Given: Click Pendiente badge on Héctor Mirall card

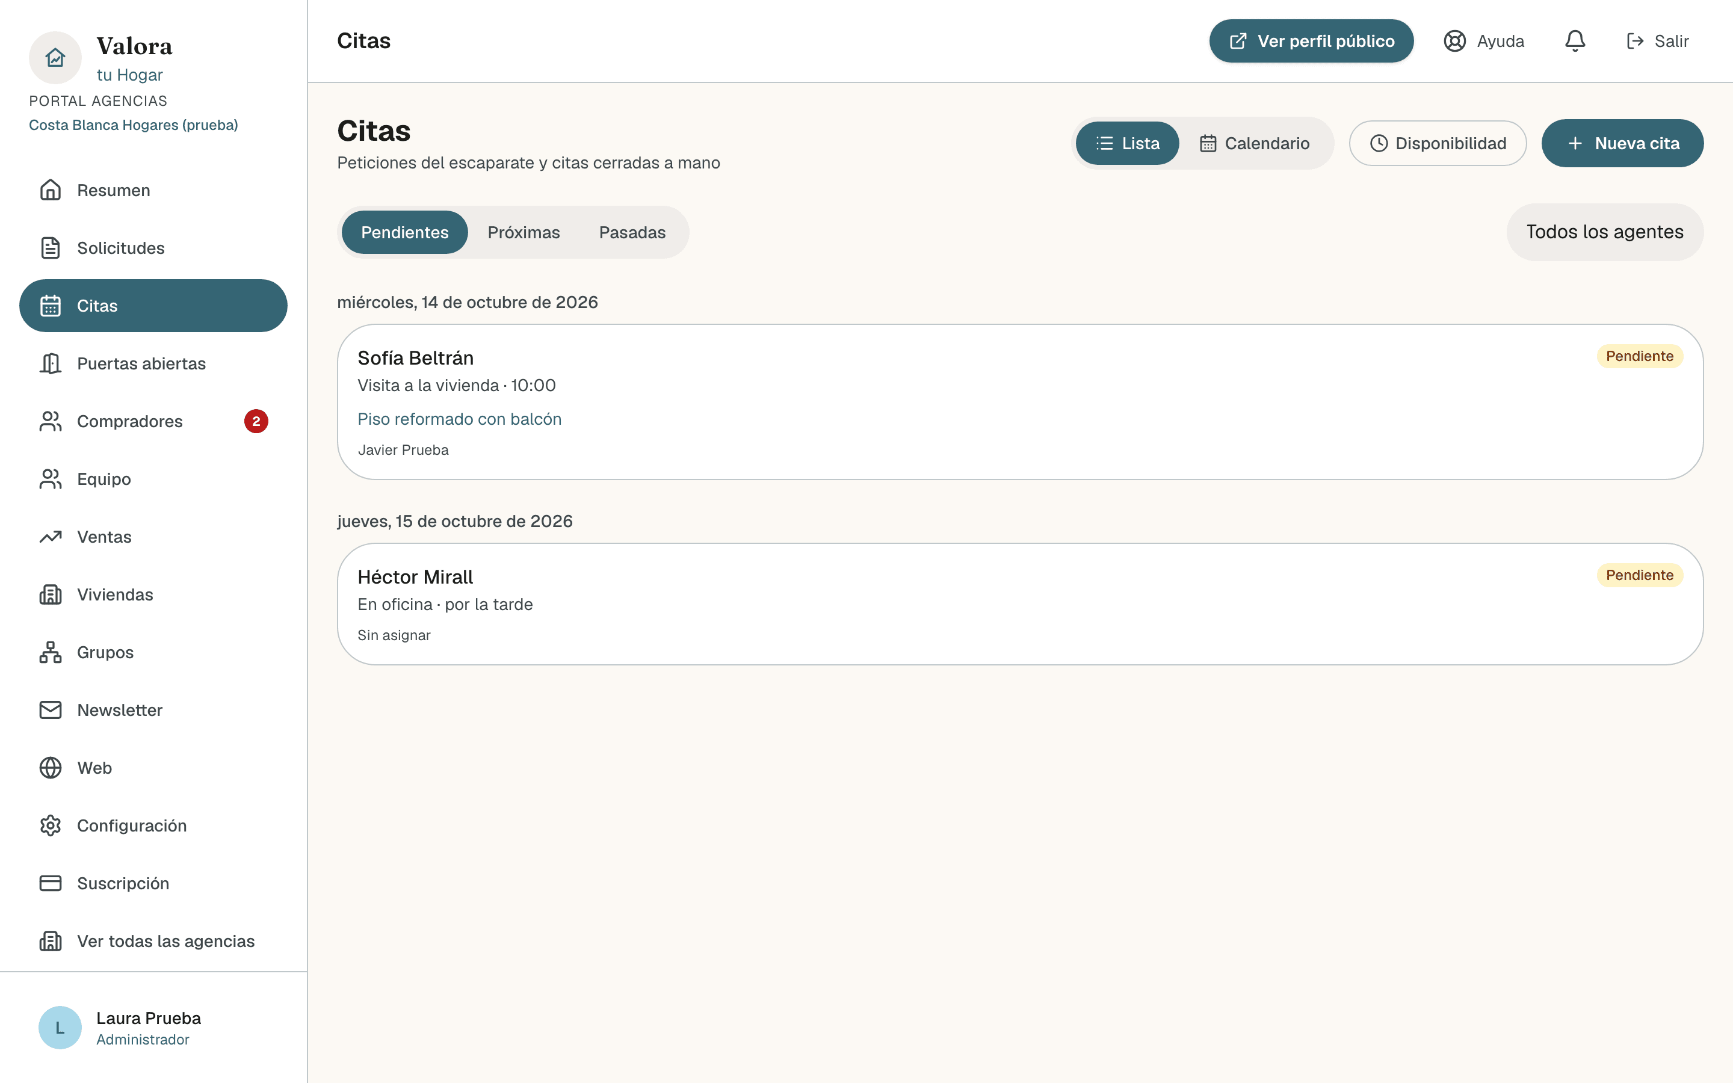Looking at the screenshot, I should 1639,575.
